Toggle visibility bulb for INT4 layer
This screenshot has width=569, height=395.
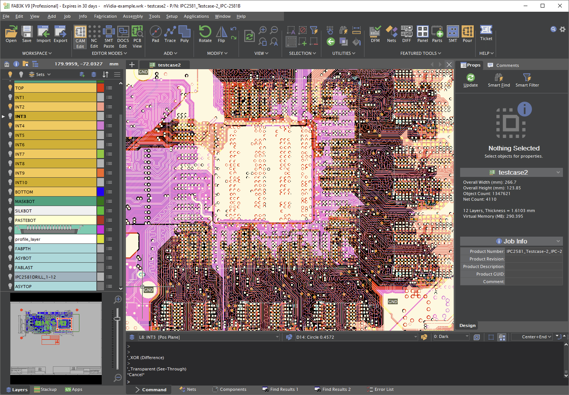pyautogui.click(x=10, y=125)
